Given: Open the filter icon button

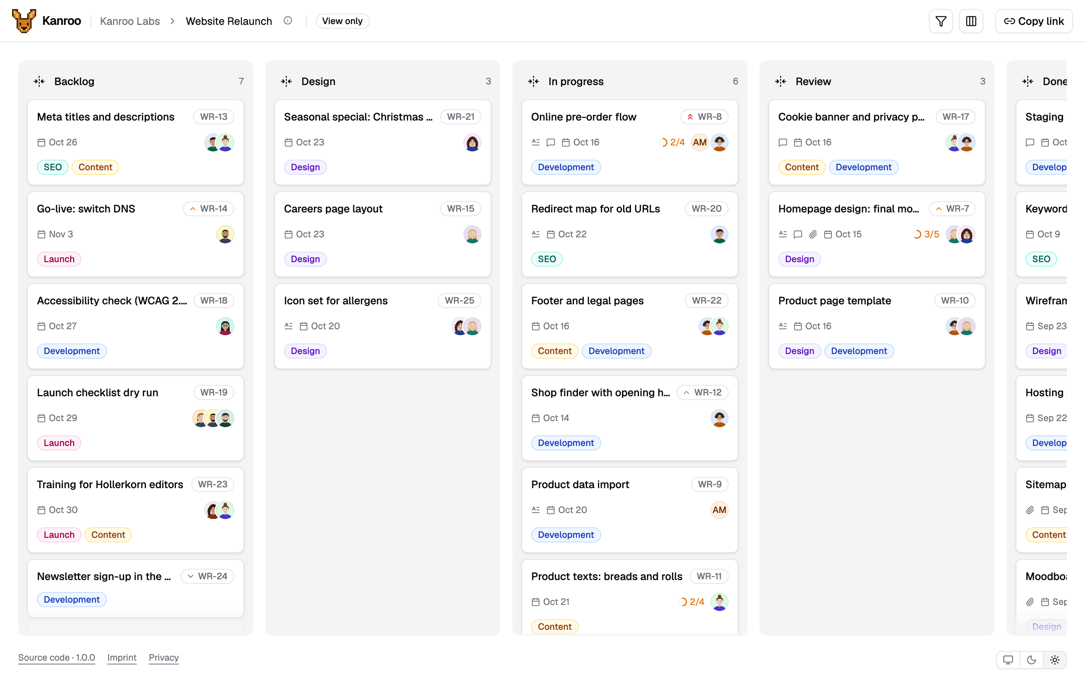Looking at the screenshot, I should click(941, 21).
